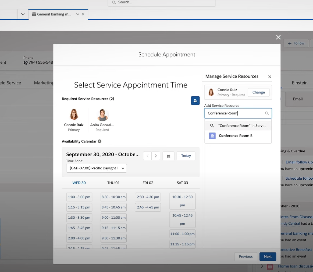
Task: Switch to the Einstein tab
Action: tap(300, 83)
